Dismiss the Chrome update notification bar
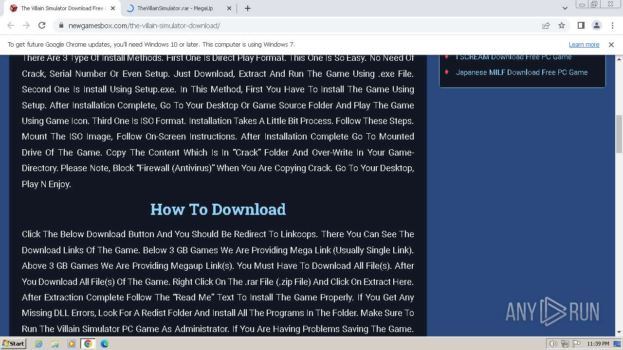623x350 pixels. coord(611,44)
